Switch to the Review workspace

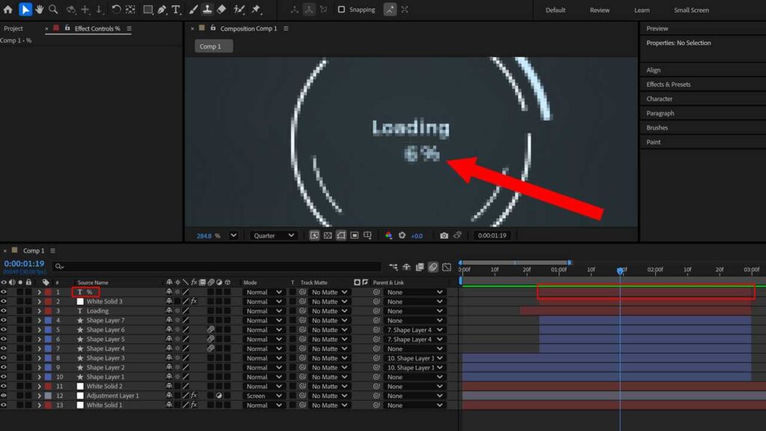click(x=599, y=10)
